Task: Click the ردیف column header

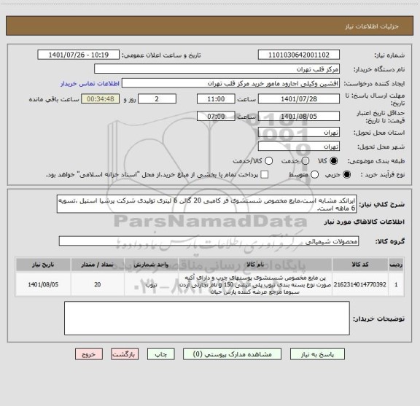Action: coord(396,265)
